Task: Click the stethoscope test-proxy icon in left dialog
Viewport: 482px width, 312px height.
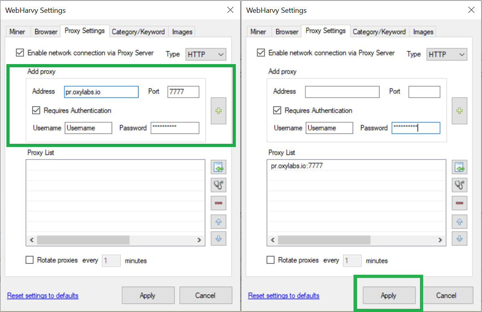Action: (218, 185)
